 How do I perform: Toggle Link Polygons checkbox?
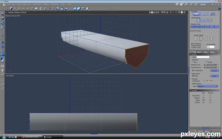tap(192, 44)
